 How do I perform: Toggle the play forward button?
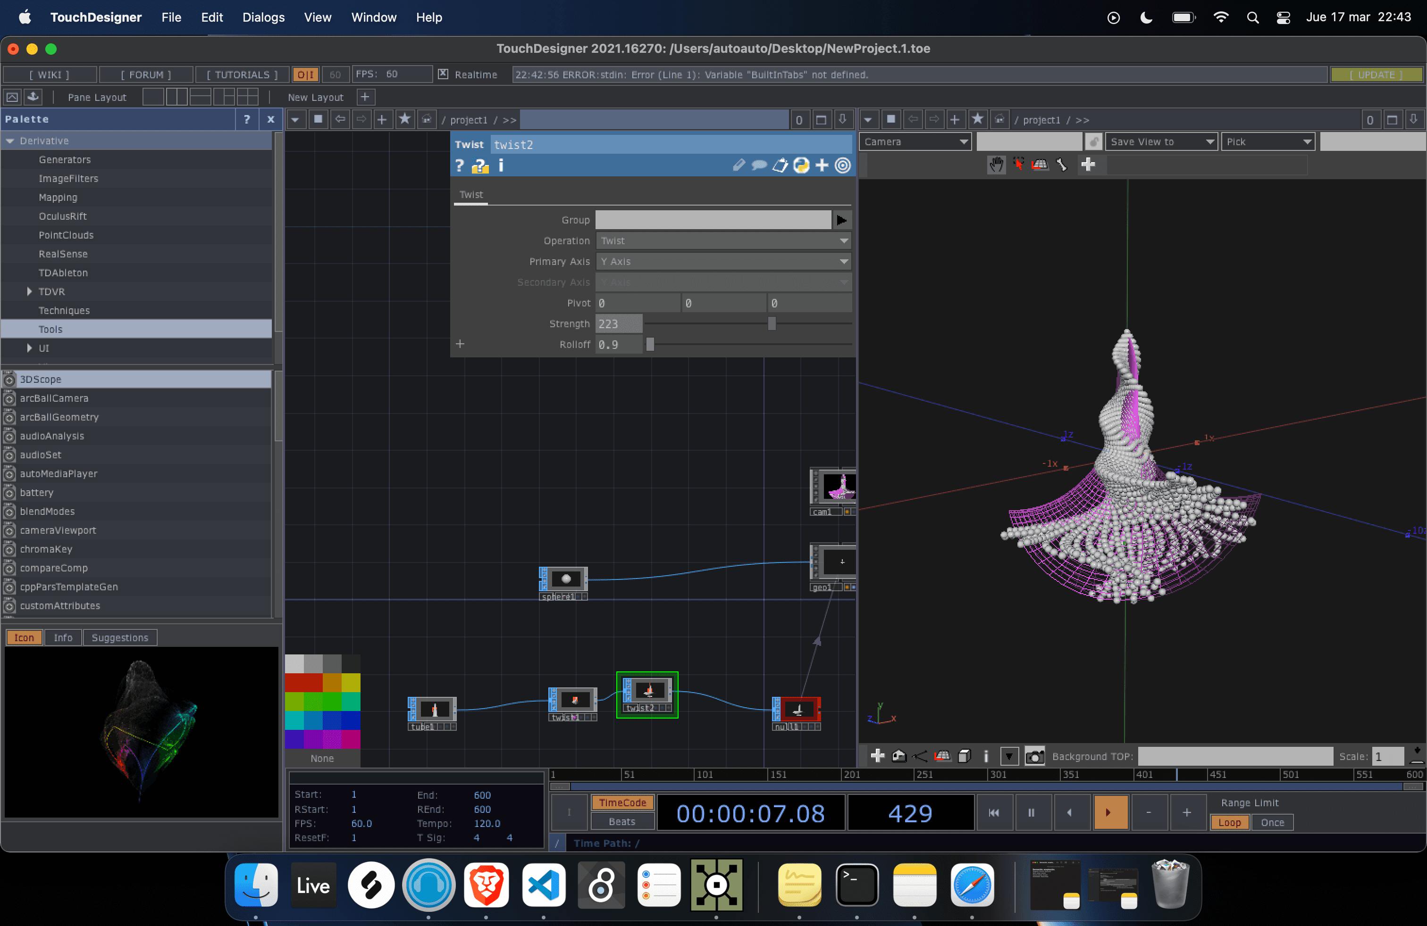[x=1110, y=812]
